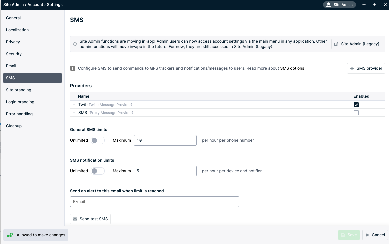Select the Twil provider name text

click(x=82, y=105)
